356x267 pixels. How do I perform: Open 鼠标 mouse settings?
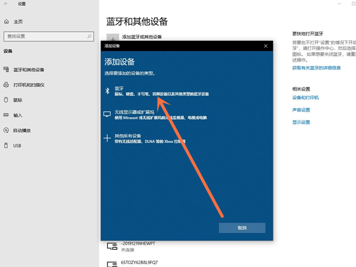pos(18,100)
